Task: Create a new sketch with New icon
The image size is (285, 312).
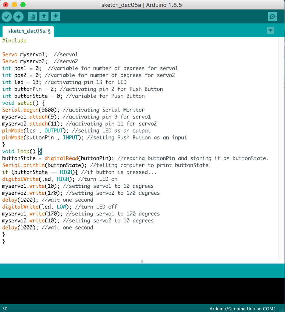Action: (32, 17)
